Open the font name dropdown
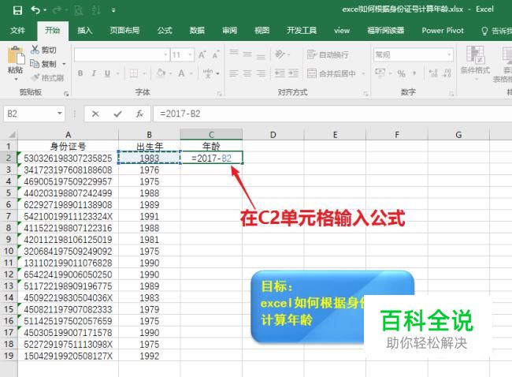The width and height of the screenshot is (512, 377). click(165, 54)
